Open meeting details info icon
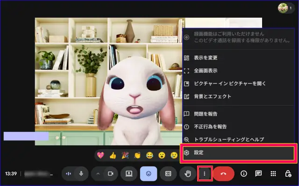The image size is (299, 186). (x=244, y=173)
